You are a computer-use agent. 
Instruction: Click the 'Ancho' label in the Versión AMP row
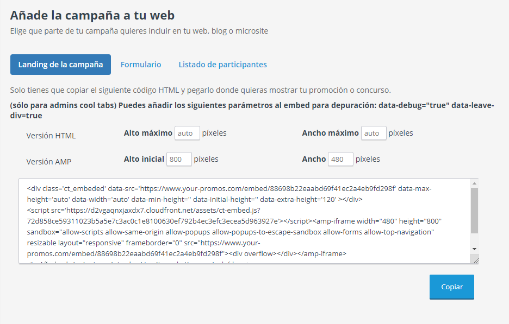pos(314,159)
